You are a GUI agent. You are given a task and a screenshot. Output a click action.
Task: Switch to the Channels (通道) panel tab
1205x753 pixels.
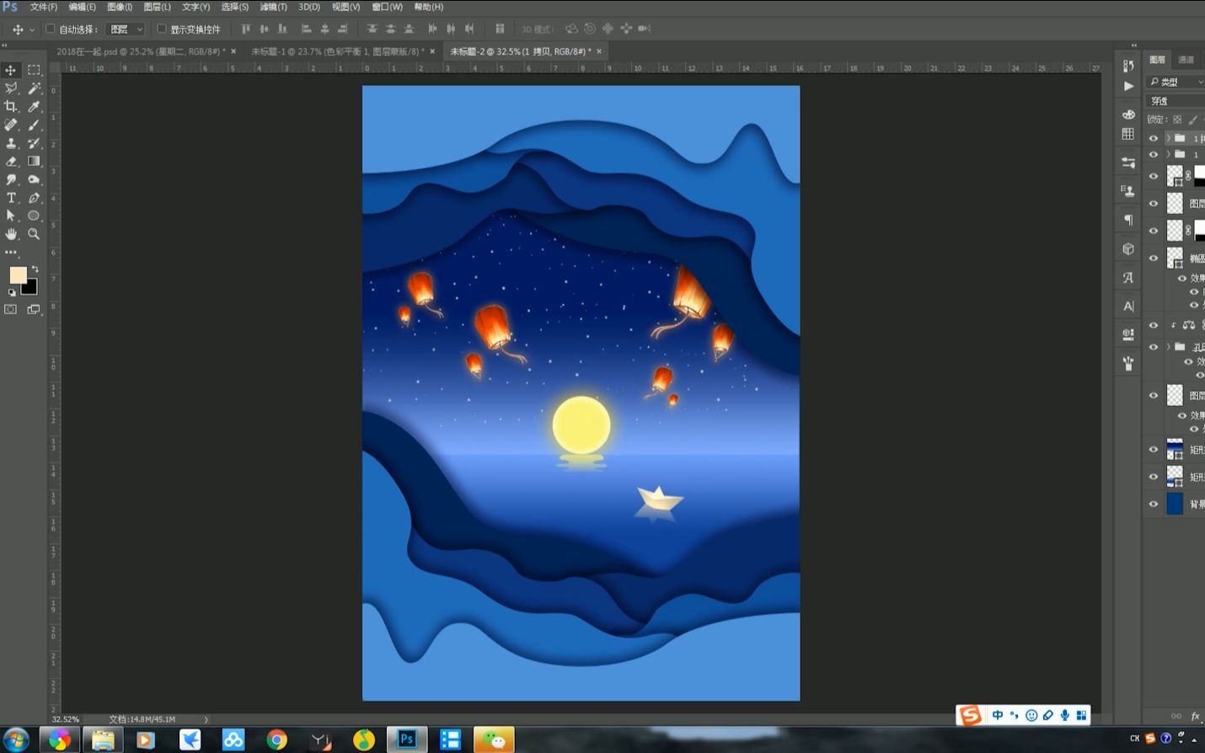(1186, 60)
